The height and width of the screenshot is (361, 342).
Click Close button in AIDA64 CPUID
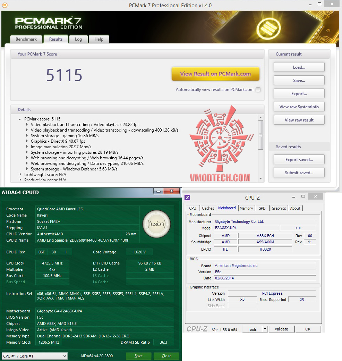coord(166,356)
